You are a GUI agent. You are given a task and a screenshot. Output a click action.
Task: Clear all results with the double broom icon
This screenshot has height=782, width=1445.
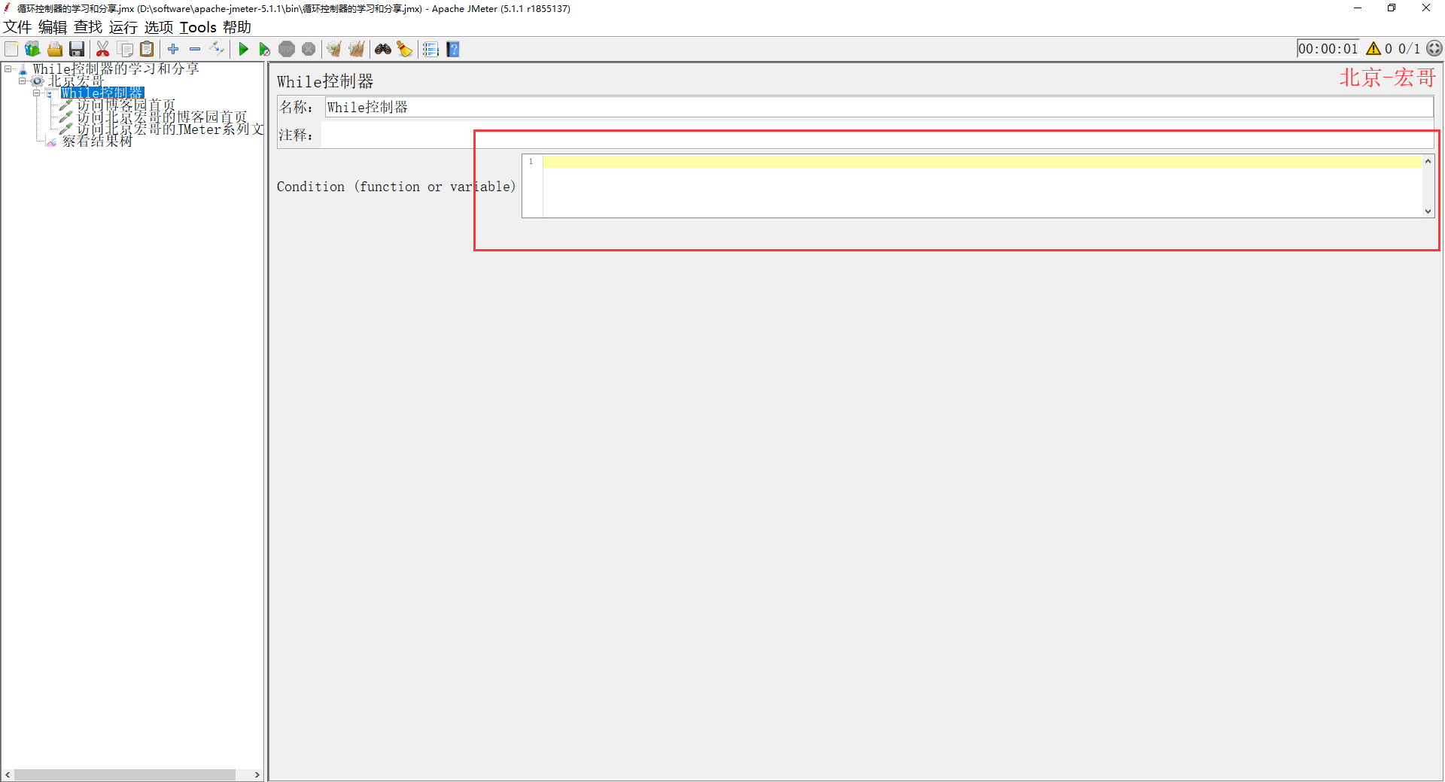[356, 49]
